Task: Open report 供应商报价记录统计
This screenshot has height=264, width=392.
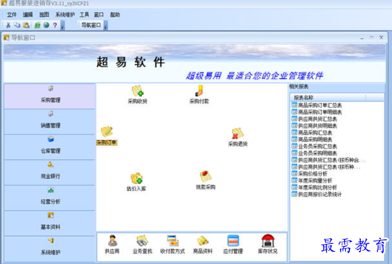Action: [x=317, y=194]
